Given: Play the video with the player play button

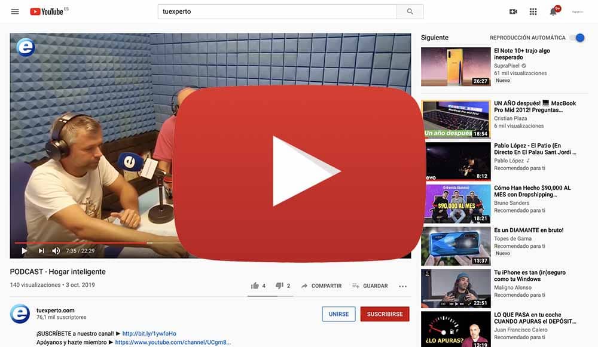Looking at the screenshot, I should (x=25, y=251).
